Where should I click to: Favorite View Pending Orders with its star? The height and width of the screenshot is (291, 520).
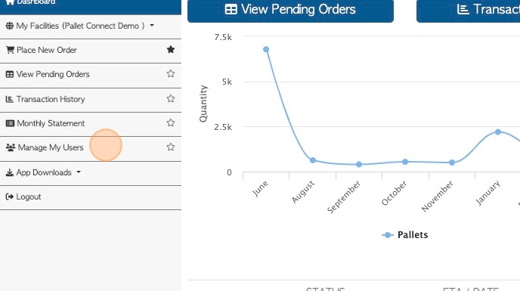pyautogui.click(x=171, y=73)
